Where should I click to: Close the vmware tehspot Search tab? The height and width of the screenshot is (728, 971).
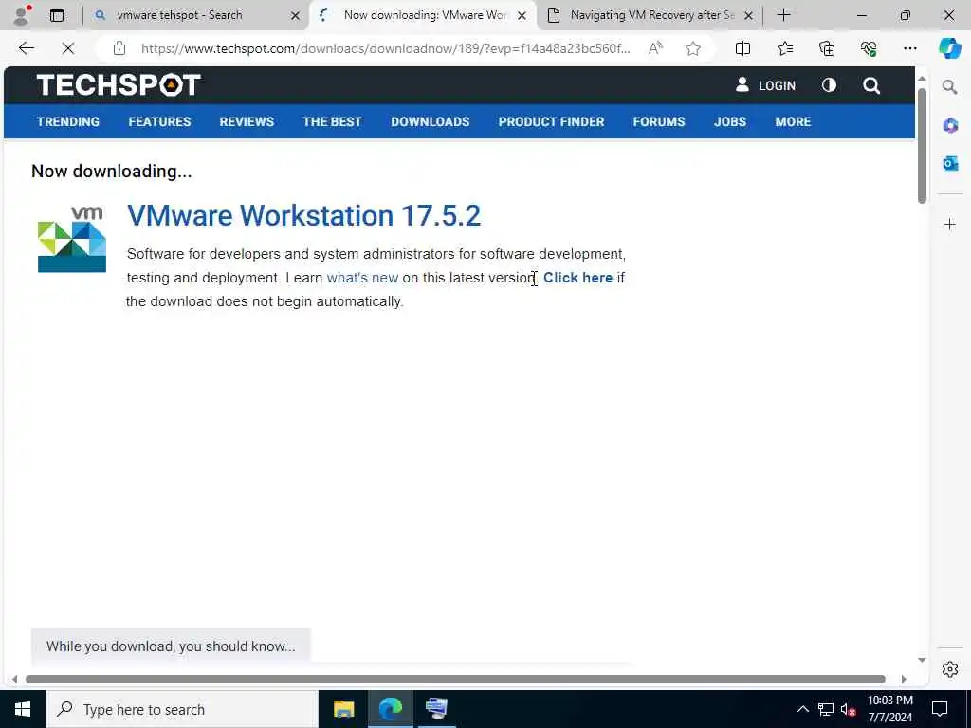pos(296,15)
